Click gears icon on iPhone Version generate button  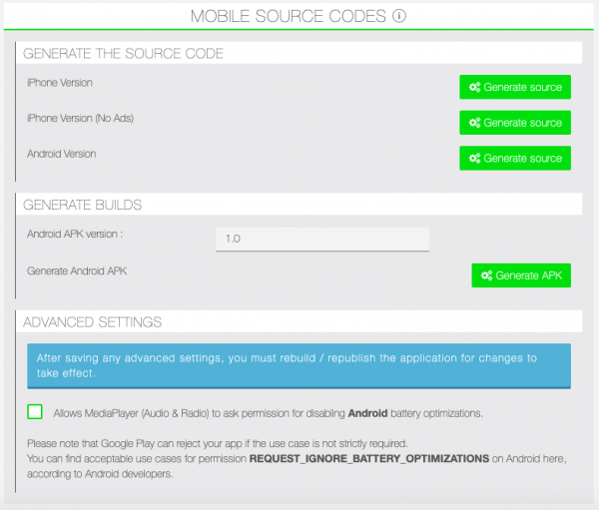(x=474, y=88)
